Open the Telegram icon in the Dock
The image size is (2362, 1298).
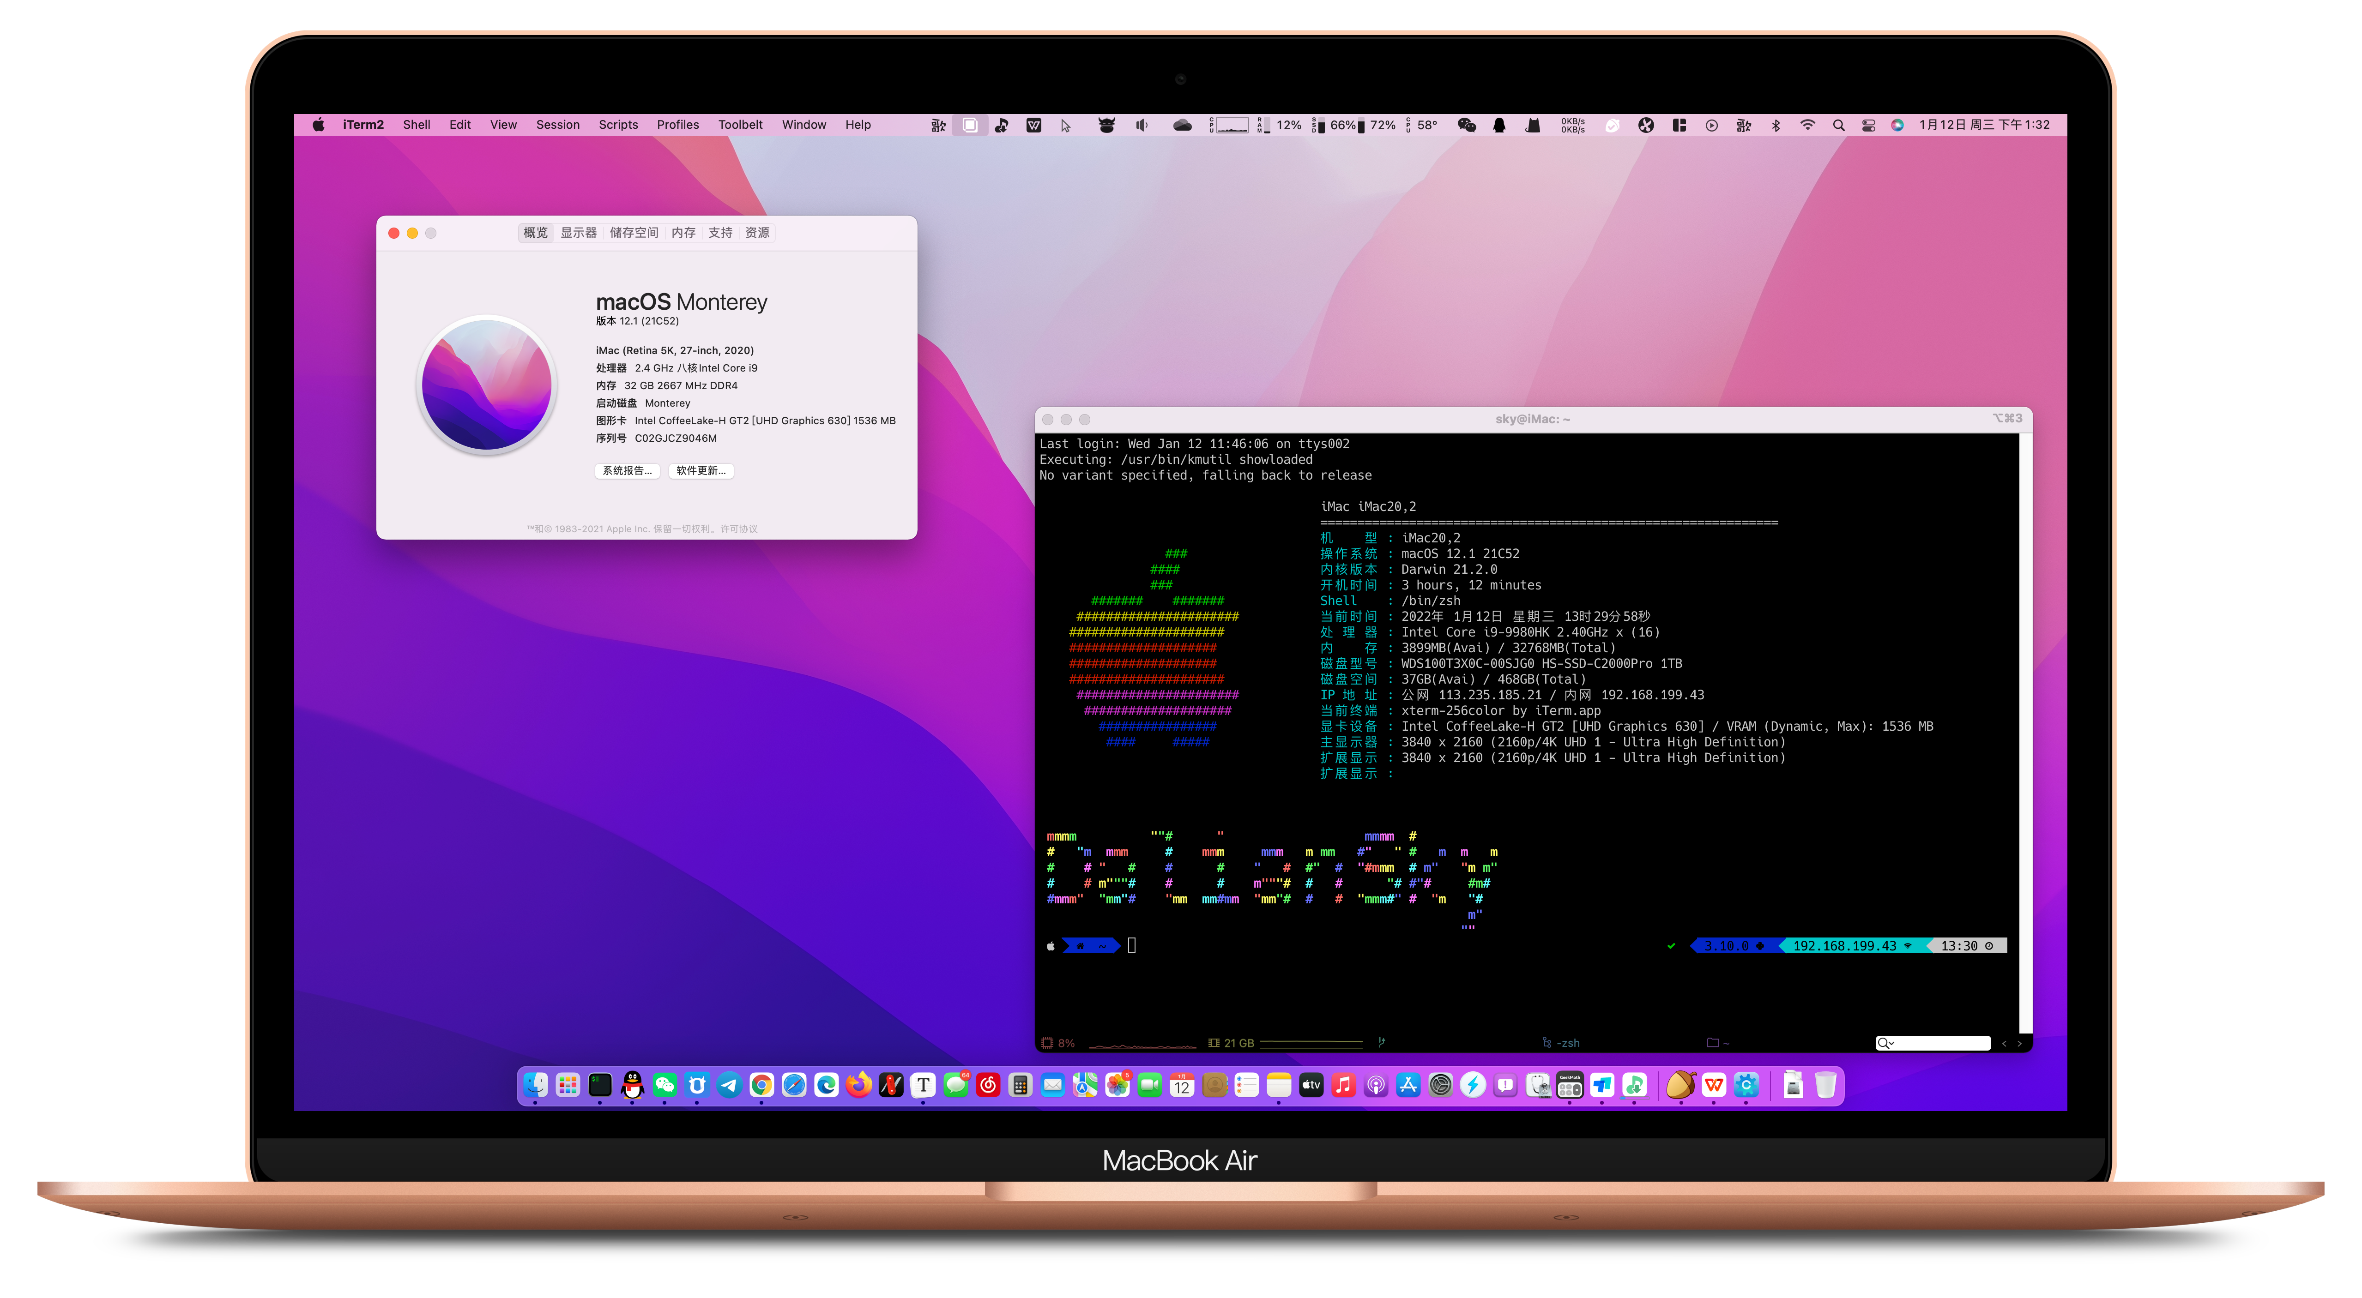pyautogui.click(x=729, y=1084)
